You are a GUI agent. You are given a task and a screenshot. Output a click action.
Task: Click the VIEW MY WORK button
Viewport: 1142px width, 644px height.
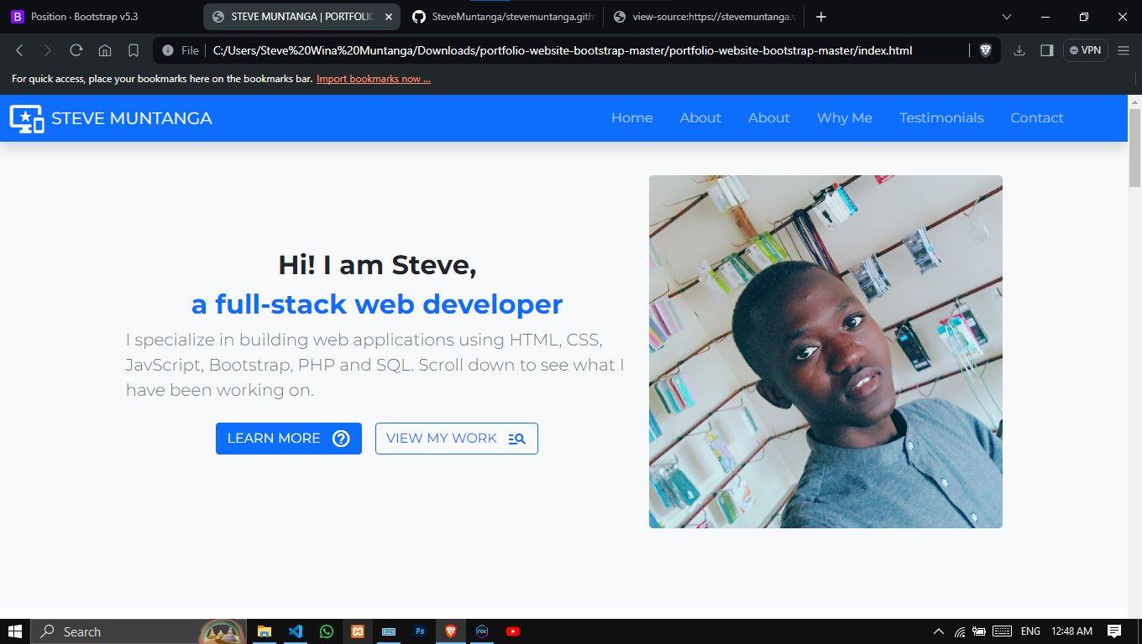(456, 438)
